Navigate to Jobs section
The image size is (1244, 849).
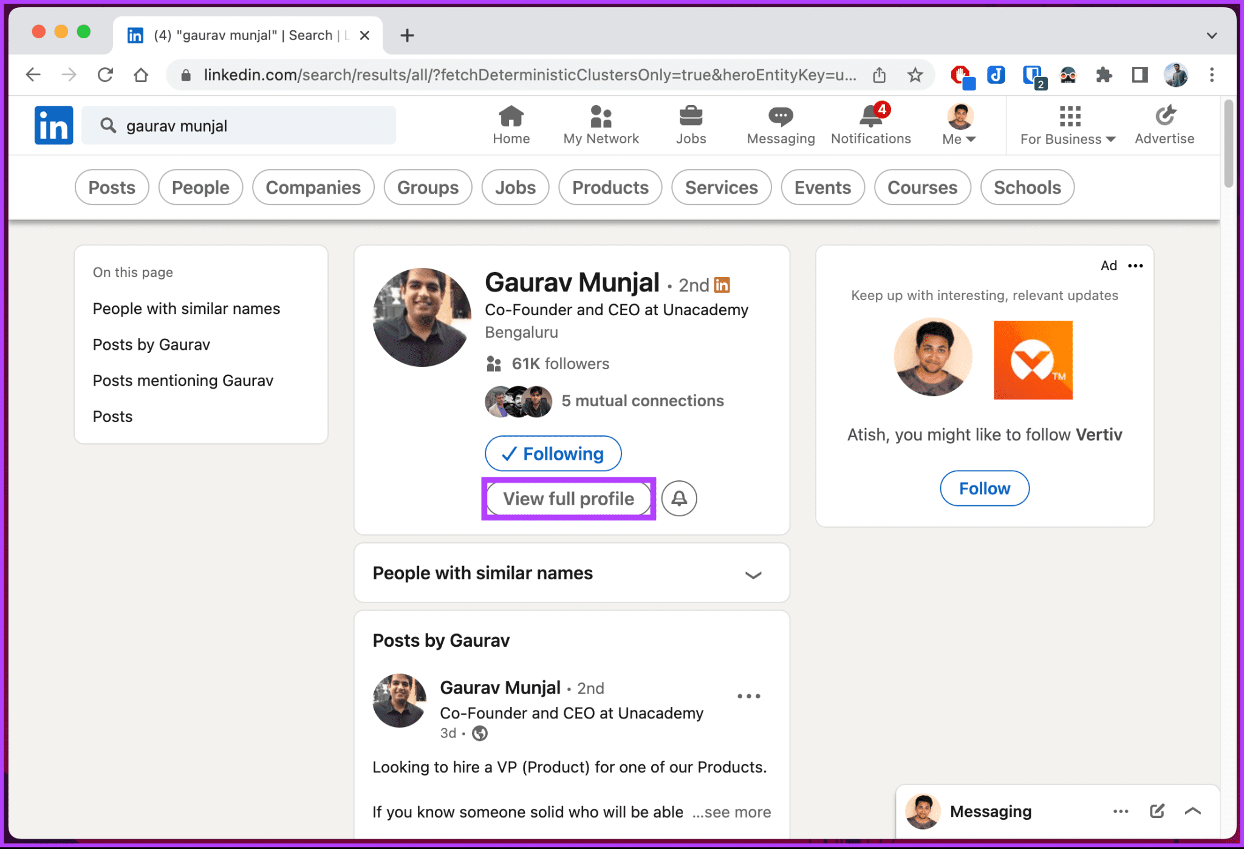(691, 124)
